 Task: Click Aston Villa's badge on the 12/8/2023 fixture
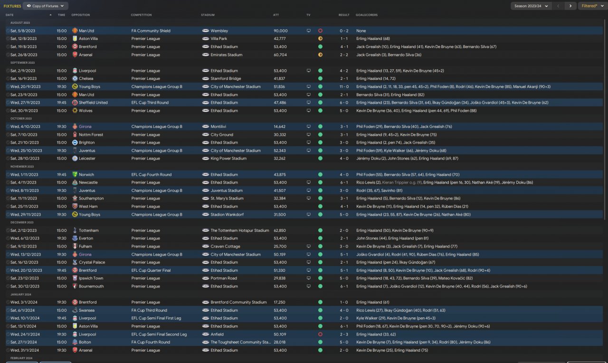pos(75,38)
